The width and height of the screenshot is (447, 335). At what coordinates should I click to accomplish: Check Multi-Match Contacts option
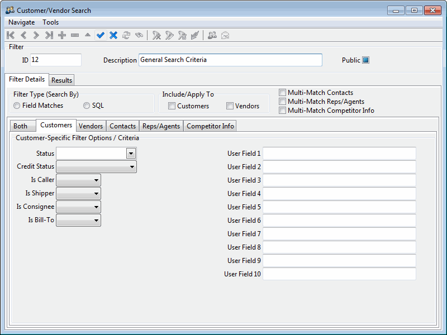[x=283, y=93]
